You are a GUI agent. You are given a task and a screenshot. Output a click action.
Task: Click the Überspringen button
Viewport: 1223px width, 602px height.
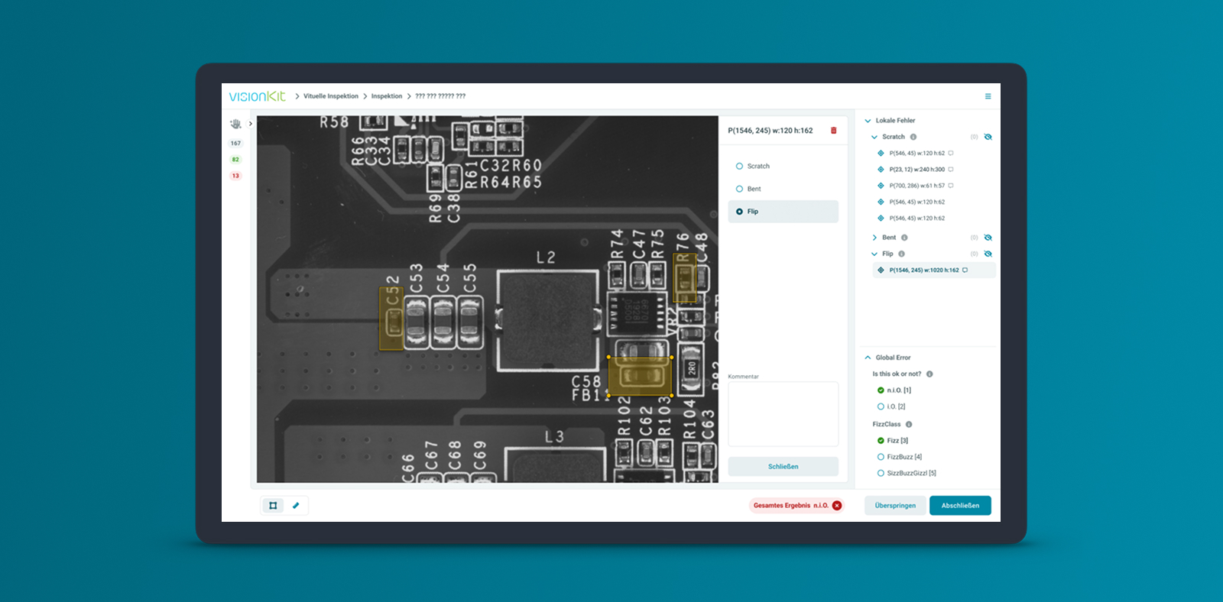coord(895,506)
